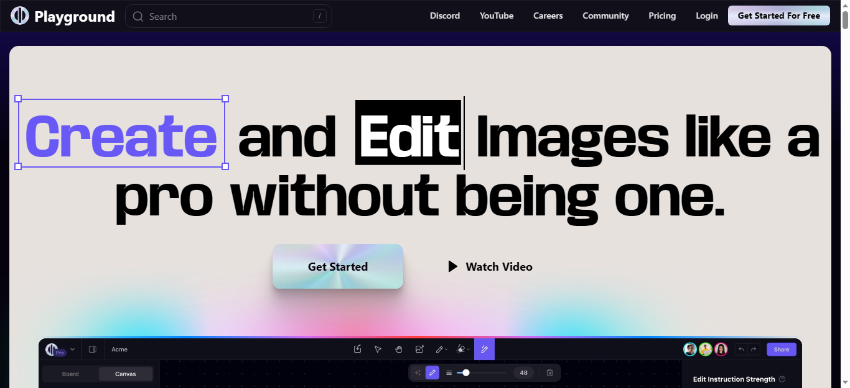This screenshot has width=850, height=388.
Task: Focus the Search input field
Action: [x=228, y=17]
